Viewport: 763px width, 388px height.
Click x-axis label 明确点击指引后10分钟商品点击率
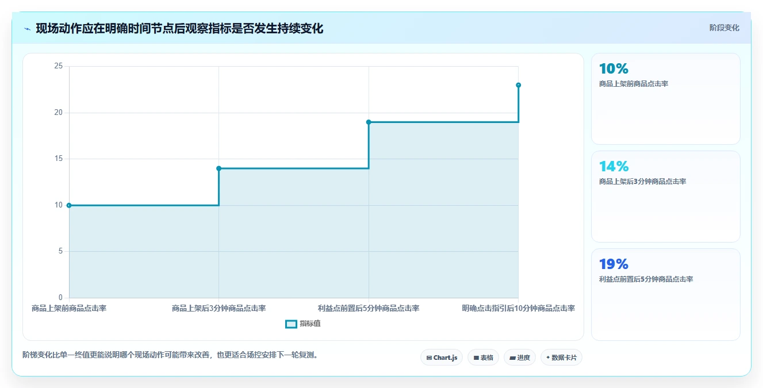518,308
